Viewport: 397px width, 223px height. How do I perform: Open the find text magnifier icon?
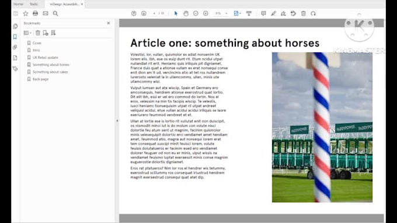[x=55, y=13]
